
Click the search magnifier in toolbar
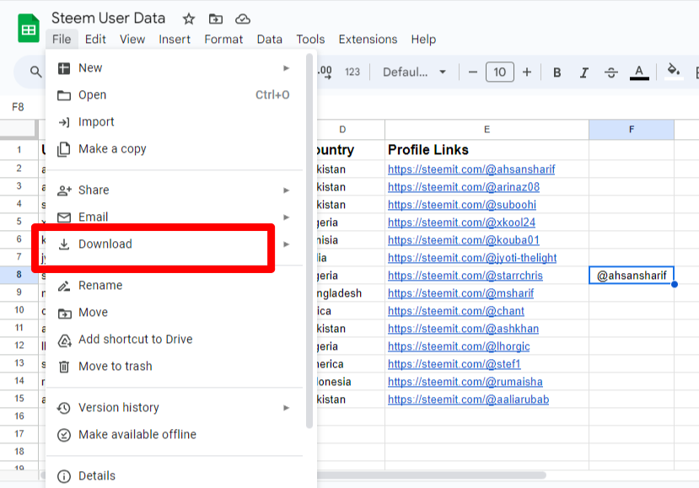(x=35, y=72)
